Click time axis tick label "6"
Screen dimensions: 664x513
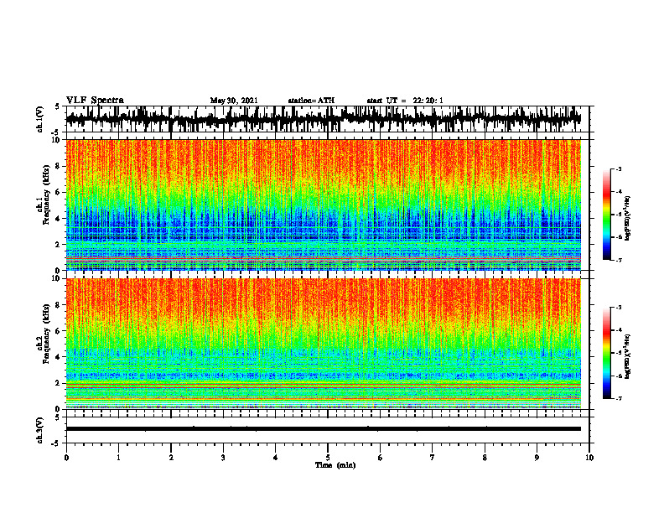(x=381, y=458)
